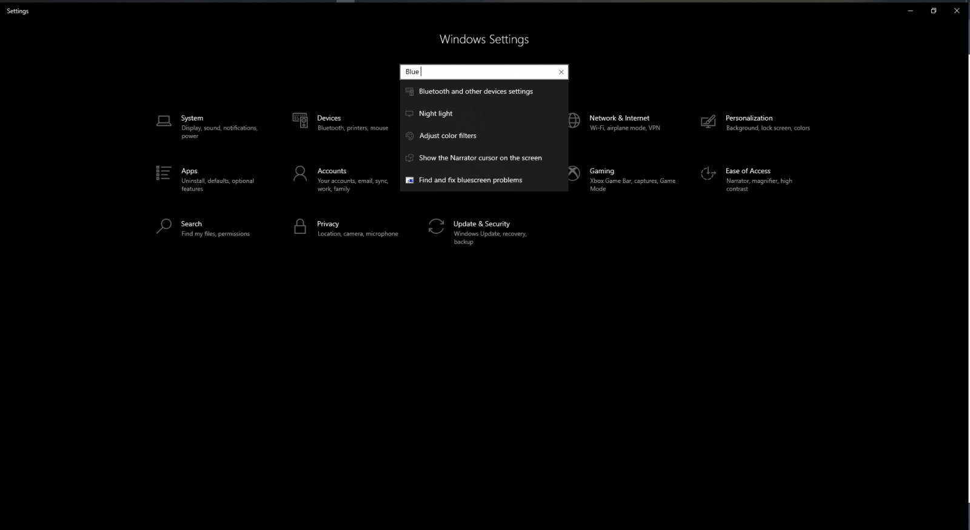Go to Accounts settings label
This screenshot has width=970, height=530.
click(x=332, y=171)
